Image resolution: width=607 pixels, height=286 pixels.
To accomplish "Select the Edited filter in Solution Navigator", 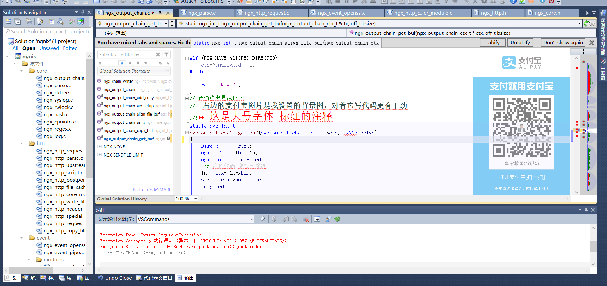I will pos(70,48).
